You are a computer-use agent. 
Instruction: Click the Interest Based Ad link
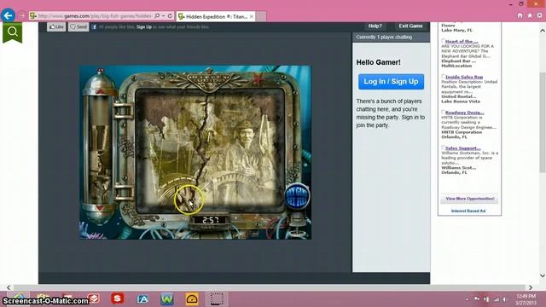point(468,211)
